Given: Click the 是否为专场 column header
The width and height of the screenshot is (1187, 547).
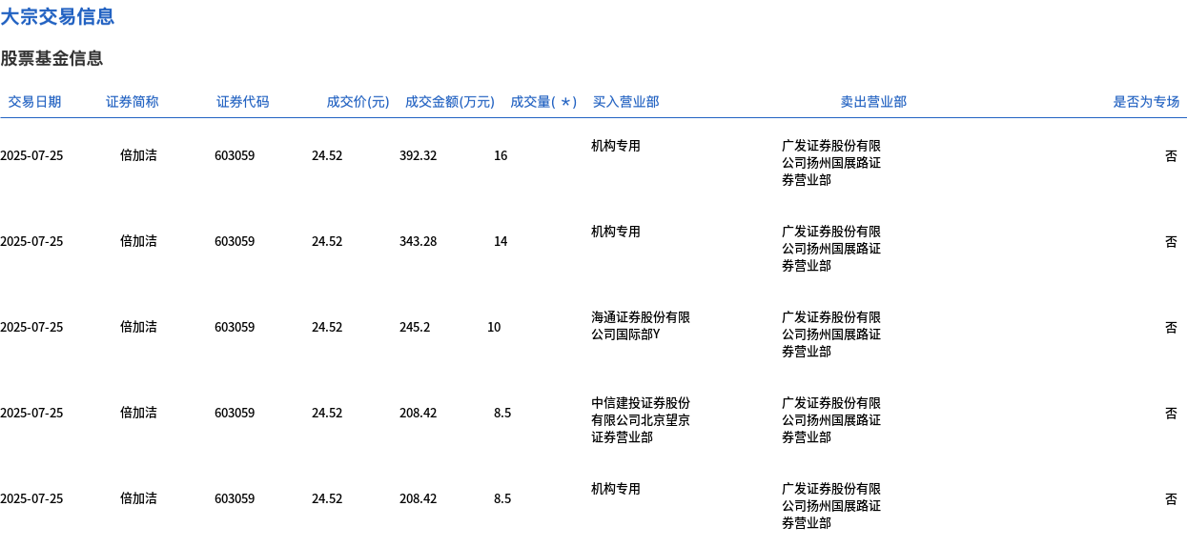Looking at the screenshot, I should [x=1146, y=102].
